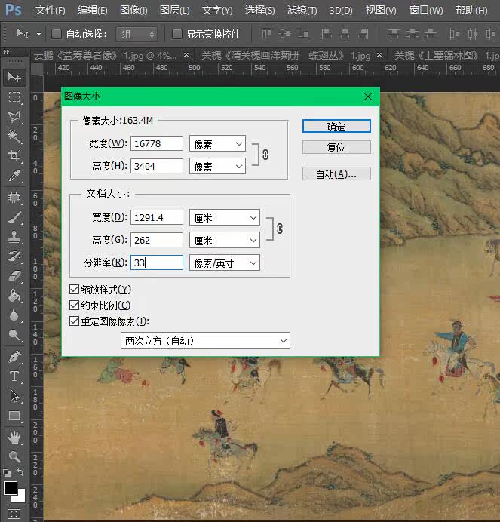Toggle the 缩放样式 checkbox
The width and height of the screenshot is (500, 522).
click(x=74, y=290)
